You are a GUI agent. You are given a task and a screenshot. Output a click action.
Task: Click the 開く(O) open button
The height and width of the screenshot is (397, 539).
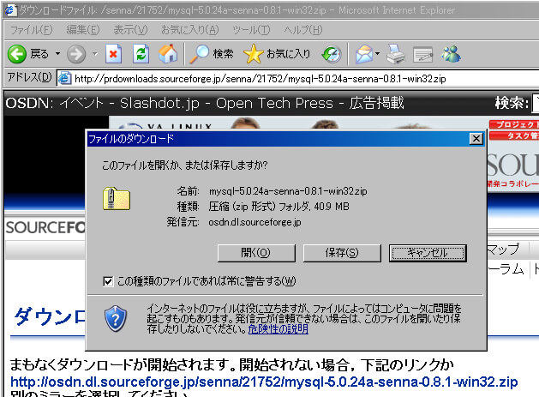[x=255, y=253]
